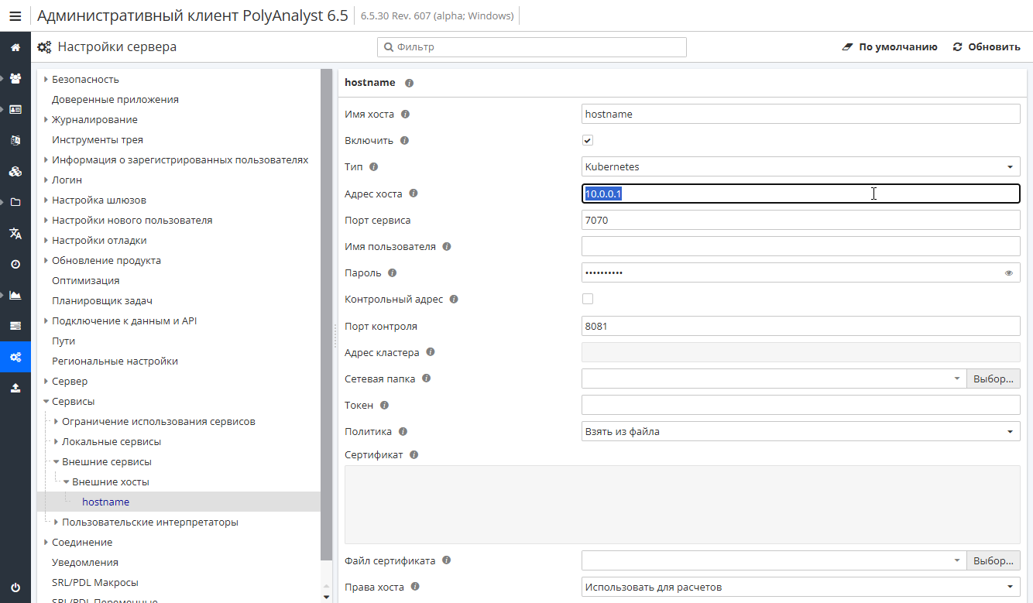Viewport: 1033px width, 603px height.
Task: Select Уведомления in settings tree
Action: pos(85,562)
